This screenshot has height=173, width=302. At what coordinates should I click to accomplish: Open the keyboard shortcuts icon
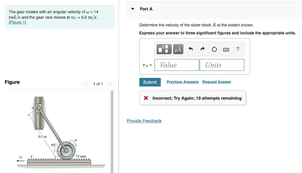[x=226, y=49]
